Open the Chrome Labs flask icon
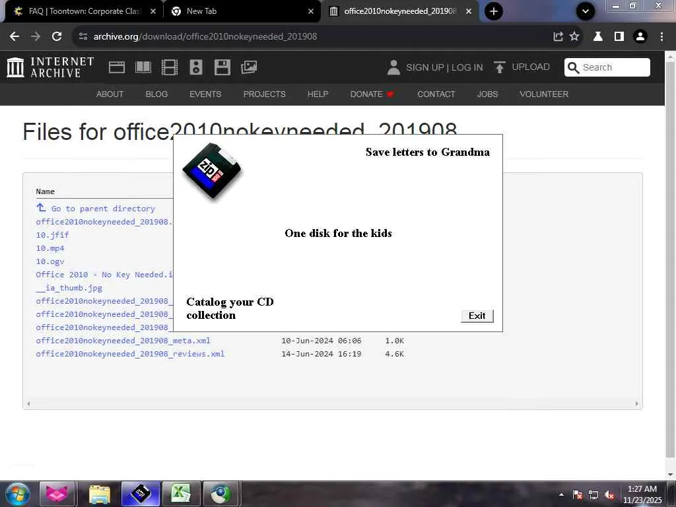Viewport: 676px width, 507px height. pos(598,37)
